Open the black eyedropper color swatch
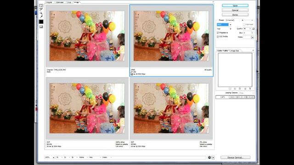Image resolution: width=294 pixels, height=165 pixels. coord(41,22)
